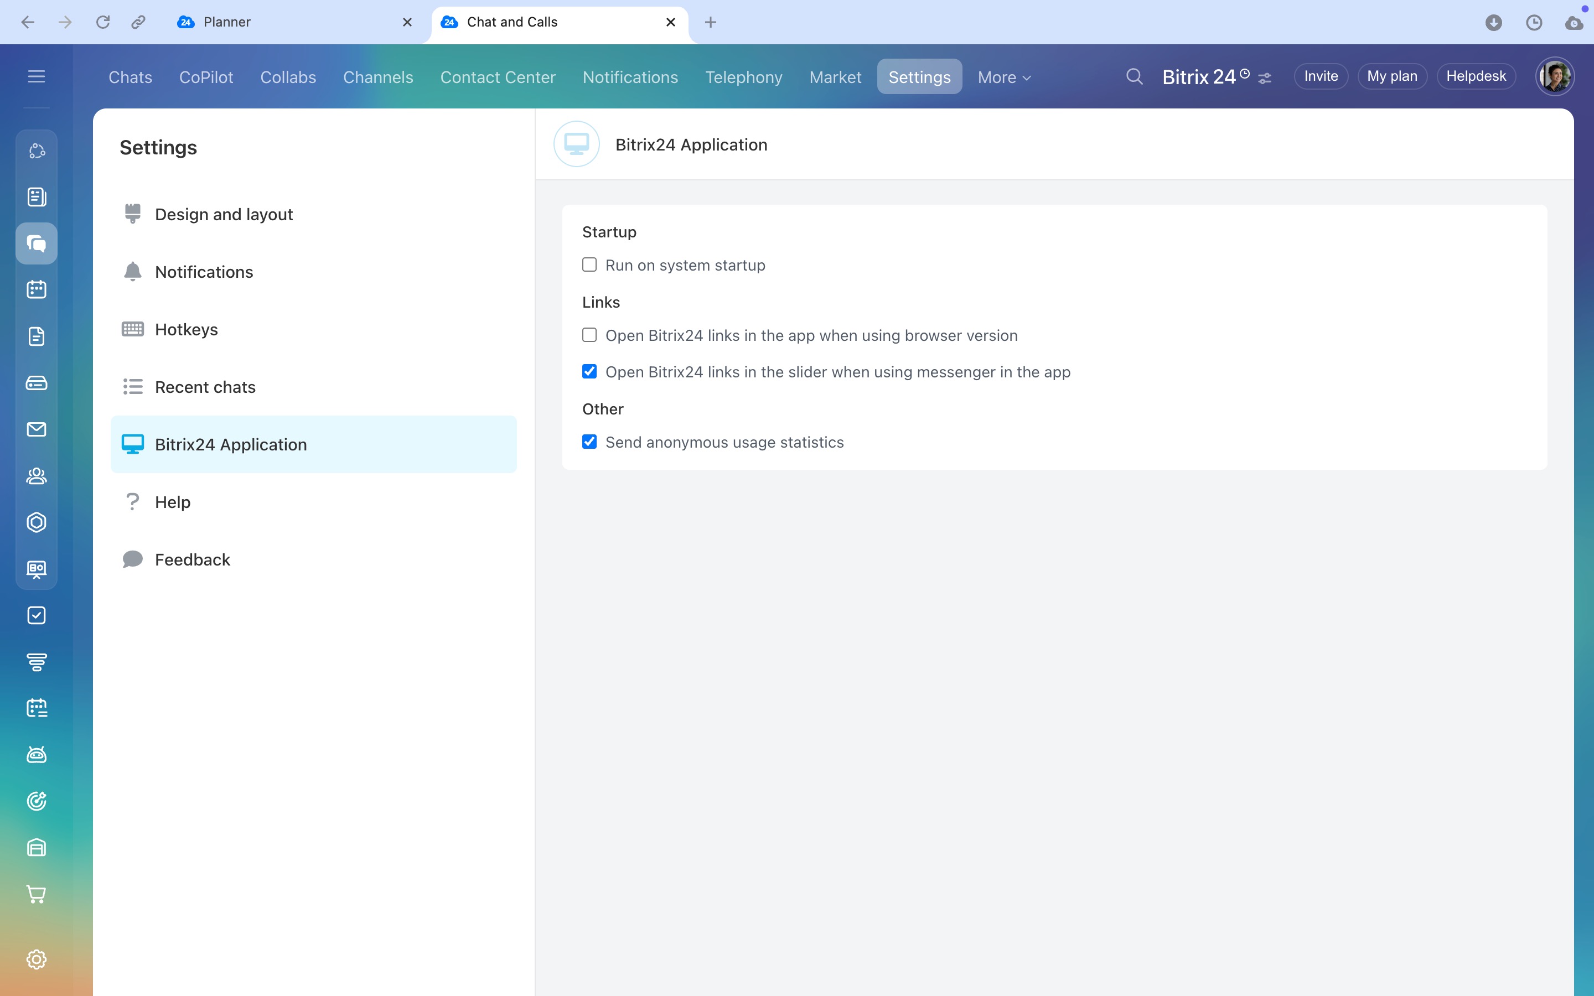Open the history clock icon top right
The width and height of the screenshot is (1594, 996).
coord(1534,23)
